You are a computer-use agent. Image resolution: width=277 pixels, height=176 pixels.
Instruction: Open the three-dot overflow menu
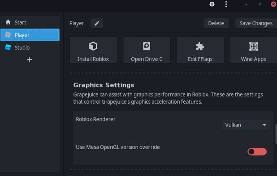point(226,4)
